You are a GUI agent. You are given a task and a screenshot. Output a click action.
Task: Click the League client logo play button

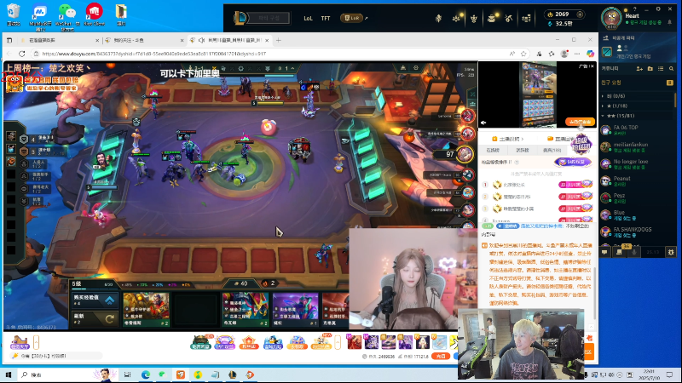coord(240,18)
